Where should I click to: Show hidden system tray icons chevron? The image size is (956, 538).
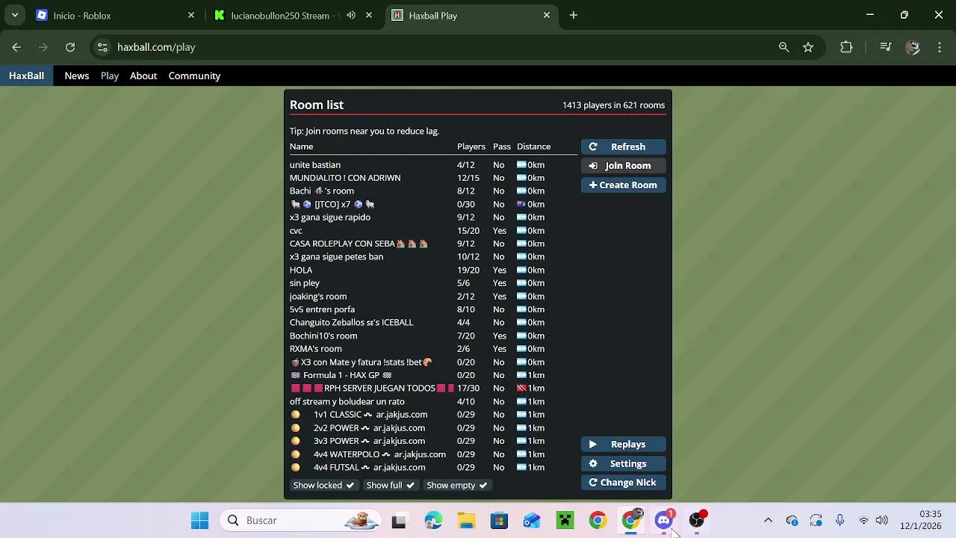pos(768,521)
